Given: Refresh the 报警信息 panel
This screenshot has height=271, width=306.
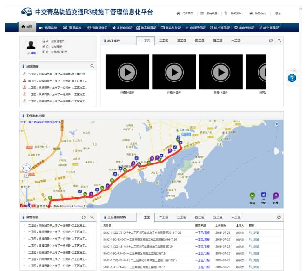Looking at the screenshot, I should 84,217.
